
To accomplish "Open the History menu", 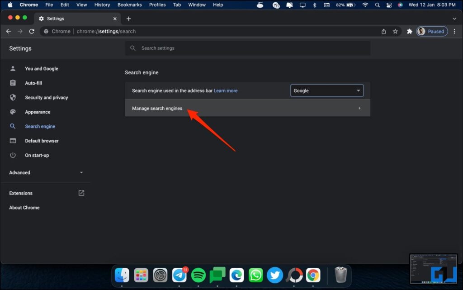I will [x=102, y=5].
